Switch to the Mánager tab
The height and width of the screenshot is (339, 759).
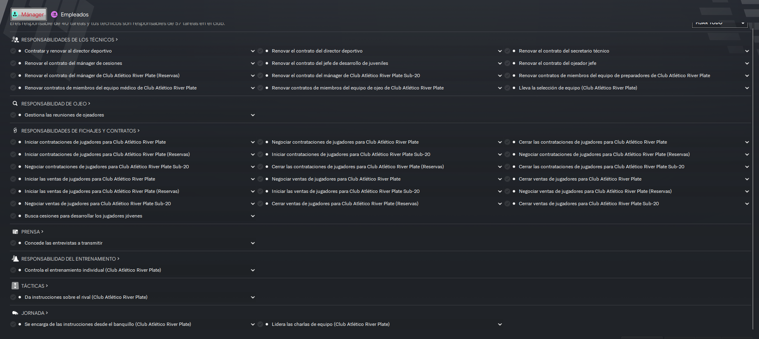[x=28, y=14]
